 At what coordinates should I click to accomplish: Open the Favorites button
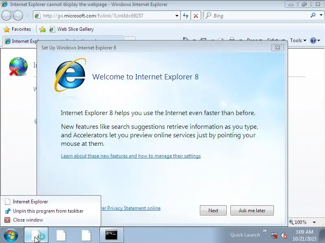point(17,29)
